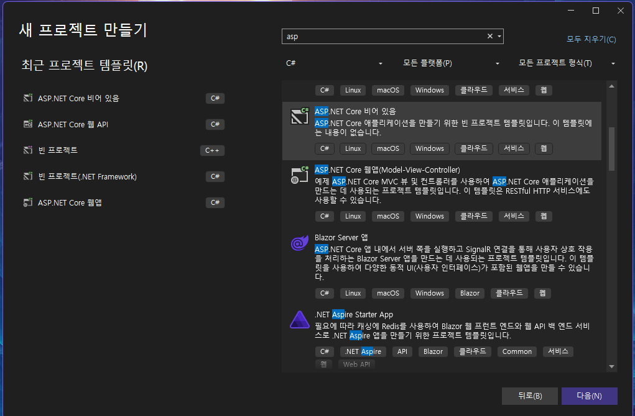This screenshot has width=635, height=416.
Task: Click the 뒤로(B) button
Action: coord(530,396)
